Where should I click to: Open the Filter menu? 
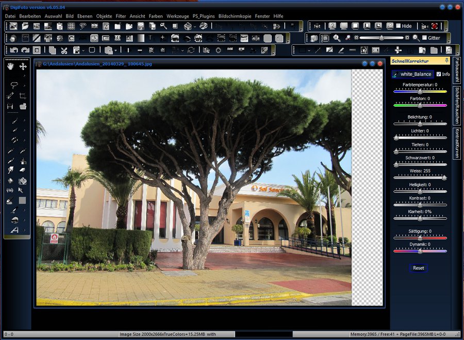tap(121, 16)
